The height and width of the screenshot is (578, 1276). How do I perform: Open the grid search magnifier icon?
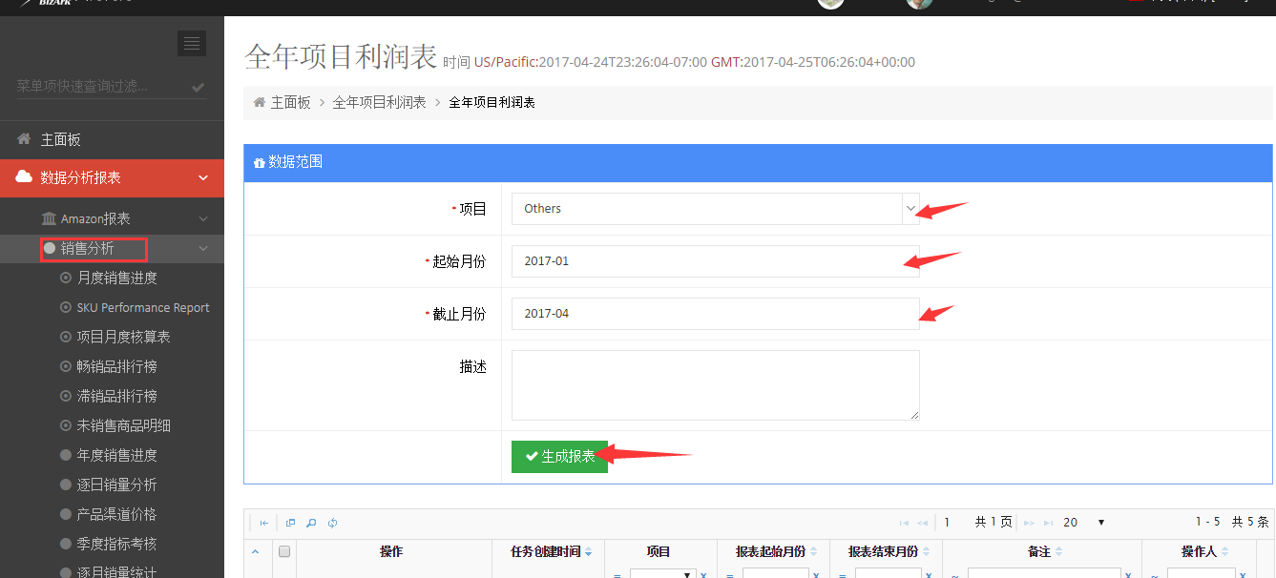point(311,523)
